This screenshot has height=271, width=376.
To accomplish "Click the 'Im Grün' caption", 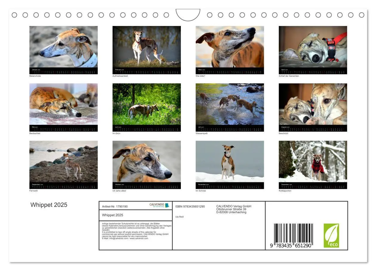I will (x=116, y=133).
